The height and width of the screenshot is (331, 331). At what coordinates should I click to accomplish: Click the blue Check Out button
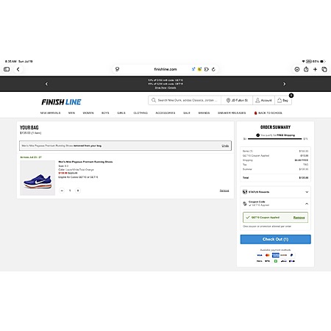tap(275, 239)
